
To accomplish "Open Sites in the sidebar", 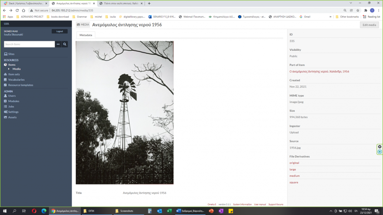I will 11,54.
